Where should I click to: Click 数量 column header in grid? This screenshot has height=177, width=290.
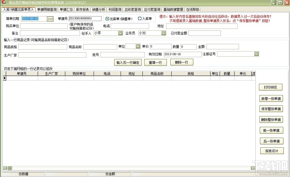tap(227, 74)
